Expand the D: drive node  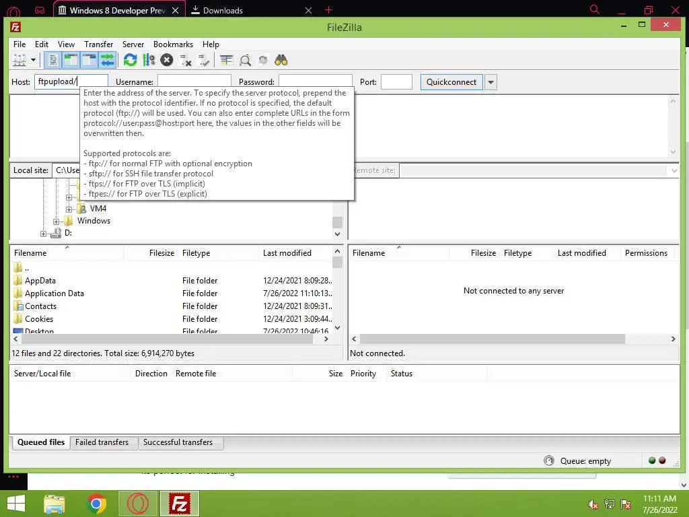[x=43, y=234]
